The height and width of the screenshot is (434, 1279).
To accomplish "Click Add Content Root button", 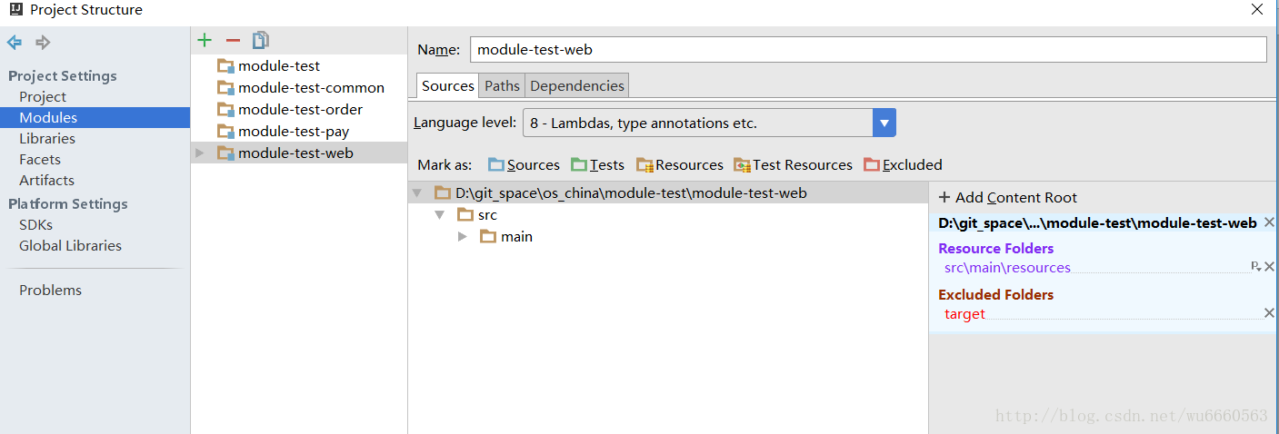I will [1007, 197].
